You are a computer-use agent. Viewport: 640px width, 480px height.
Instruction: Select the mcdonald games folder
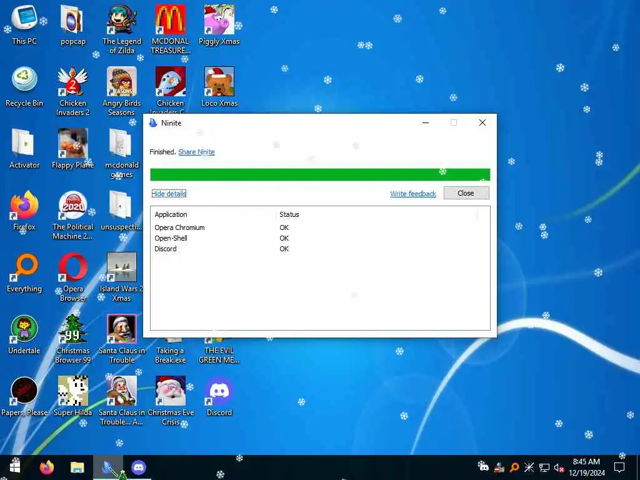click(122, 154)
